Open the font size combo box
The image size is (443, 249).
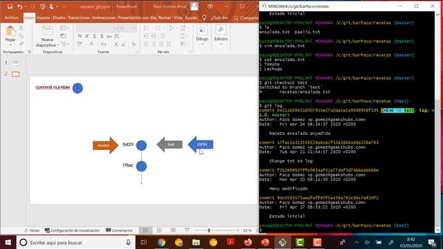pos(127,28)
